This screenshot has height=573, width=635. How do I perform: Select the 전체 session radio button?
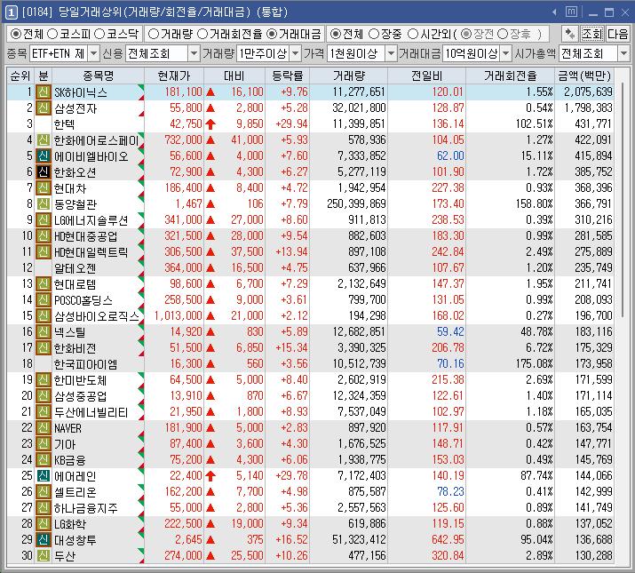[x=335, y=34]
